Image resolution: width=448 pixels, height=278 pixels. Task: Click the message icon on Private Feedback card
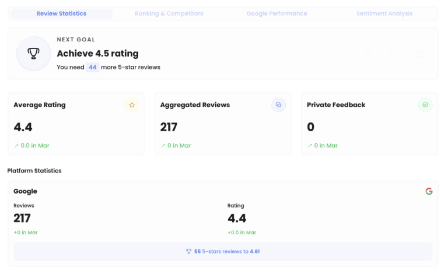[x=425, y=105]
